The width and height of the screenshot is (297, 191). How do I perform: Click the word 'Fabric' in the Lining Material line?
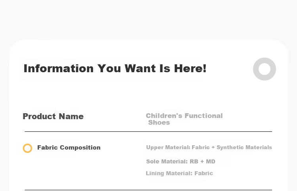204,173
